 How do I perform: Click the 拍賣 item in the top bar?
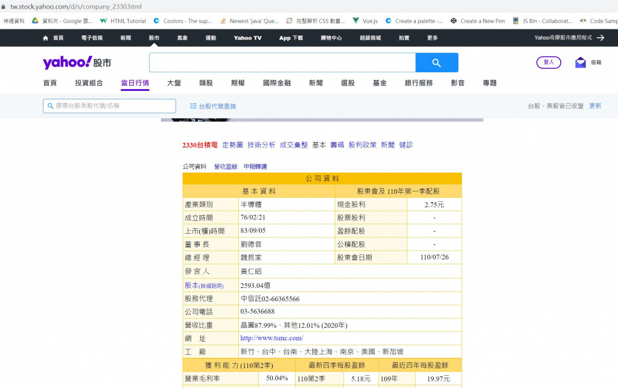[404, 38]
